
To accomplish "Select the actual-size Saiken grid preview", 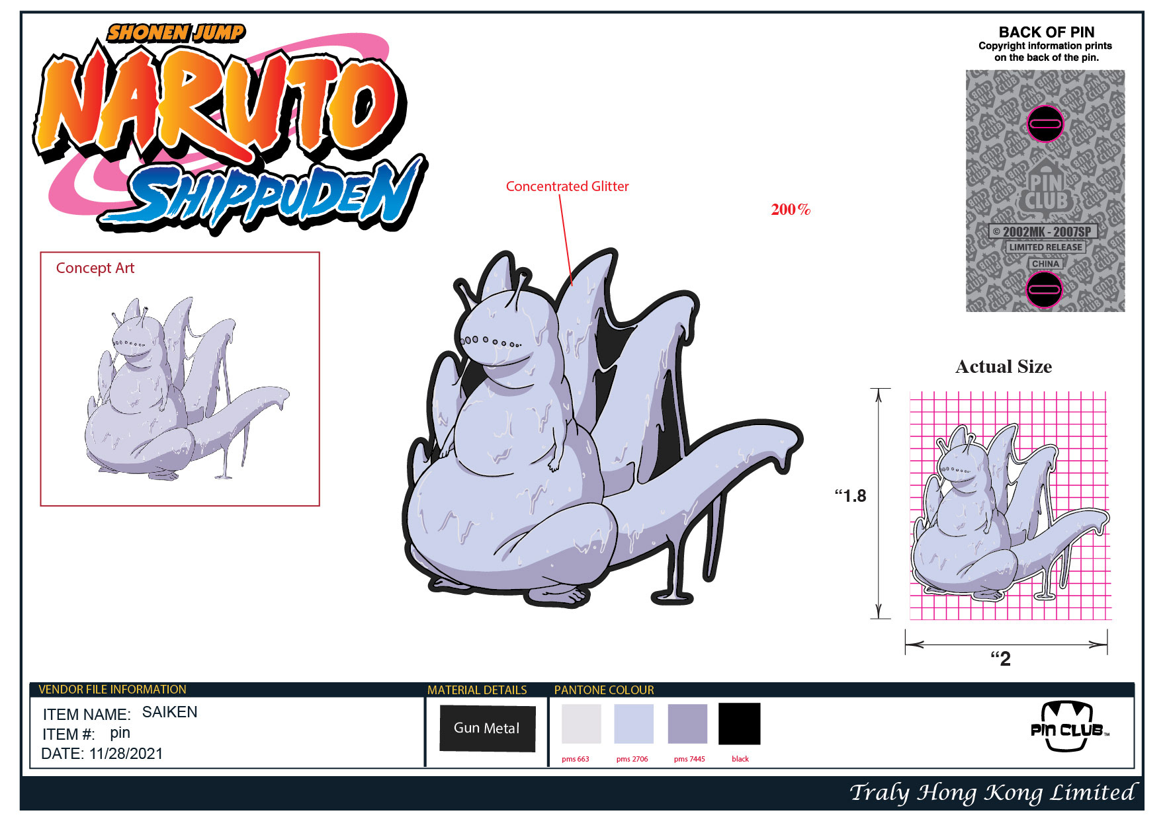I will click(1010, 506).
